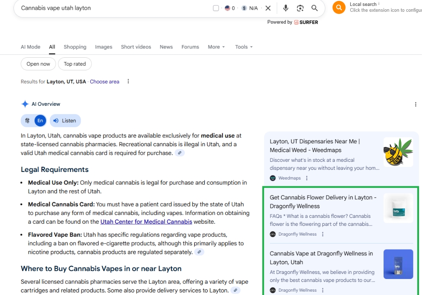Select the En language toggle
422x295 pixels.
pyautogui.click(x=40, y=121)
